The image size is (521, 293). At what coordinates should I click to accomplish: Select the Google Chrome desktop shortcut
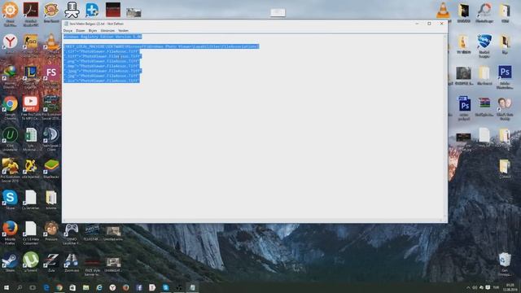click(x=11, y=107)
